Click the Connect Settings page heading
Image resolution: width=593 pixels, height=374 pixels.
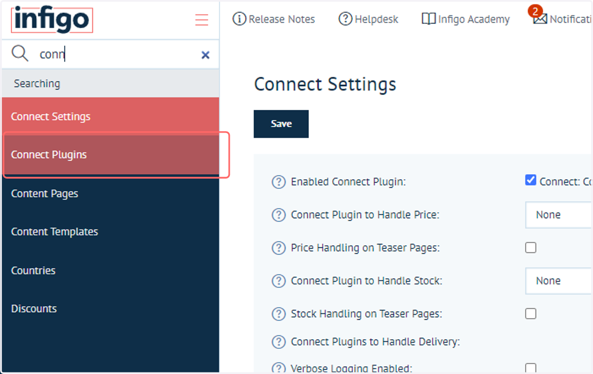coord(325,84)
